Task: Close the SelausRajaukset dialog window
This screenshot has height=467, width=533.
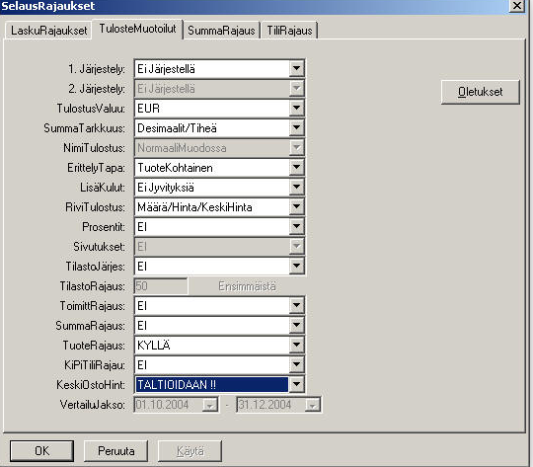Action: (517, 6)
